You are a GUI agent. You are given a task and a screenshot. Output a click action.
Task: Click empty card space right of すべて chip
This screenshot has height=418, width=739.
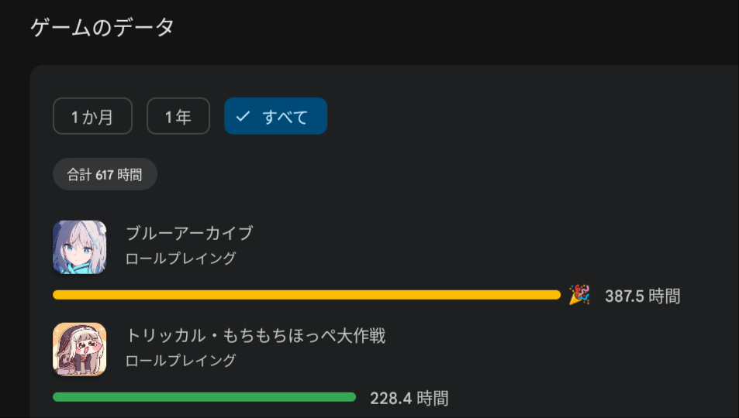(x=504, y=116)
